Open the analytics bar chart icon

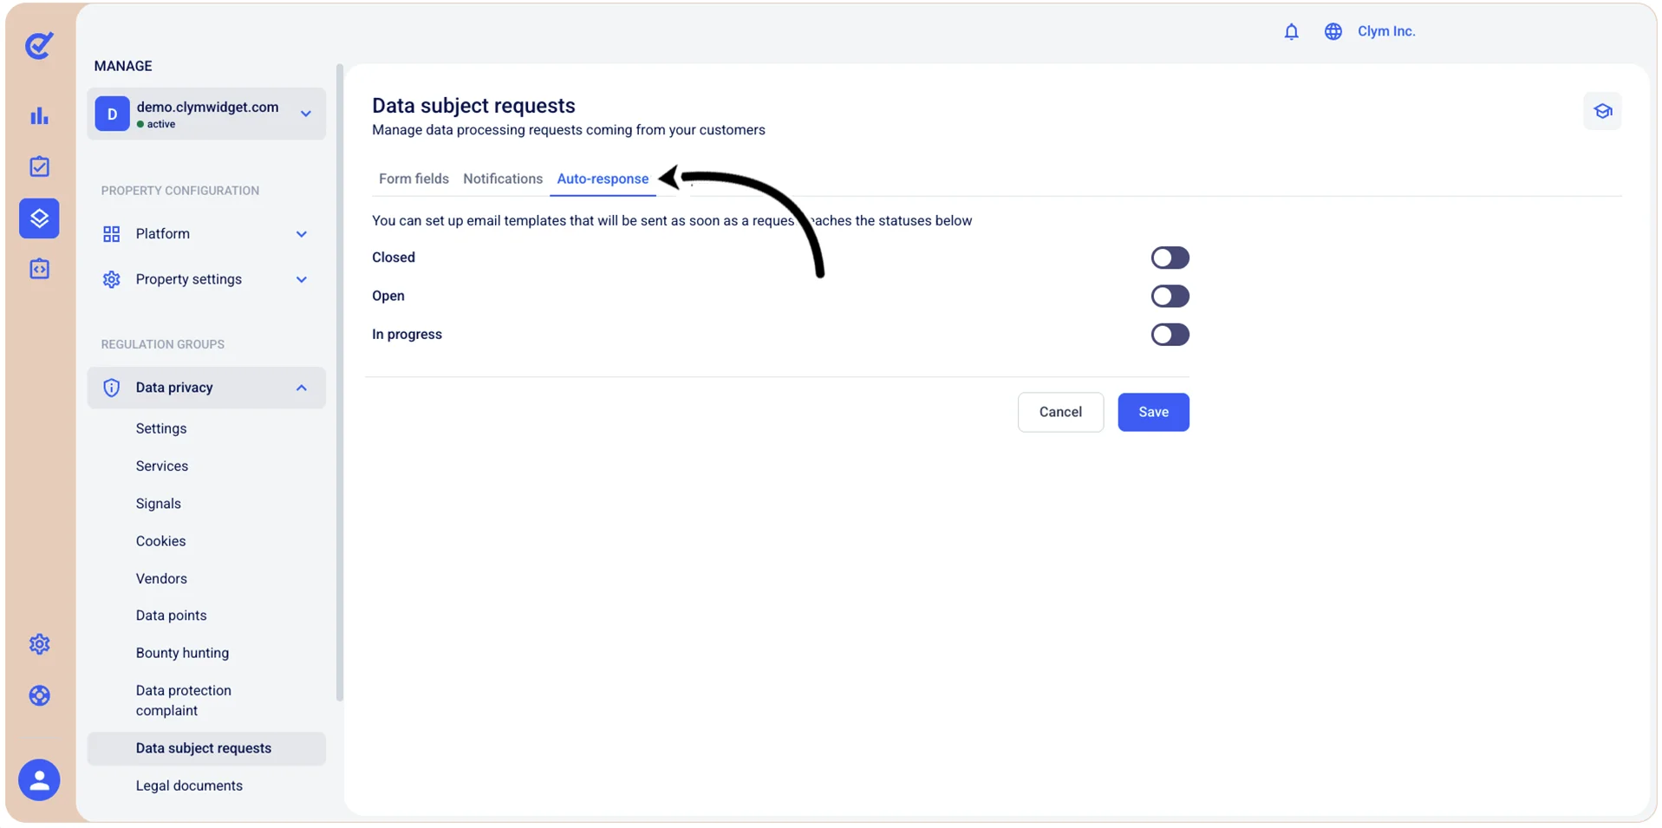tap(39, 115)
